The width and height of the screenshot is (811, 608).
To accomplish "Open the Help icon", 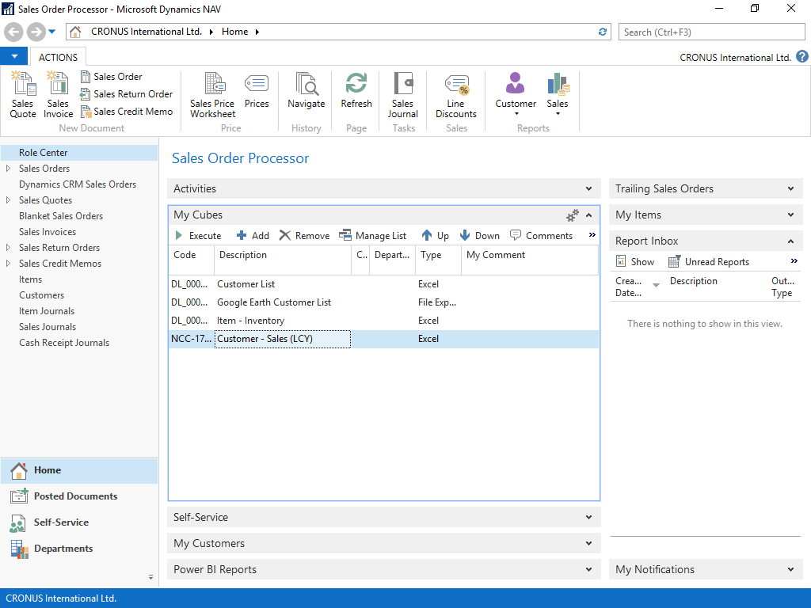I will [x=801, y=56].
